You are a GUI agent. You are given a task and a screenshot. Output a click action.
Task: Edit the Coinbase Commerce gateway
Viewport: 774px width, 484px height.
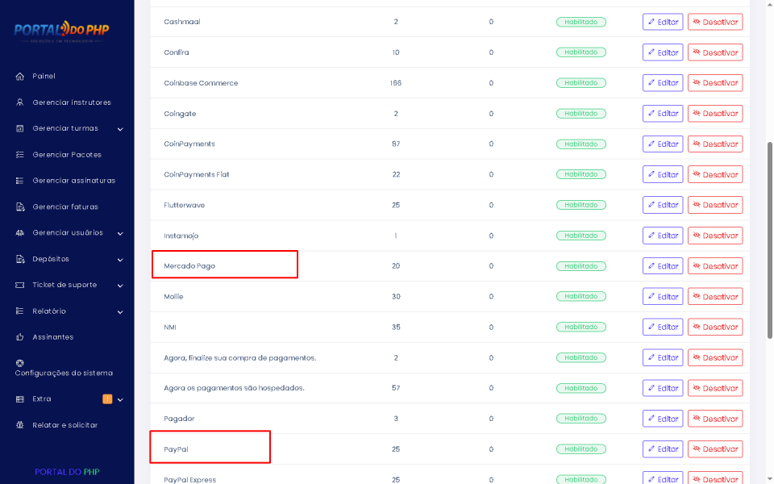pyautogui.click(x=663, y=83)
